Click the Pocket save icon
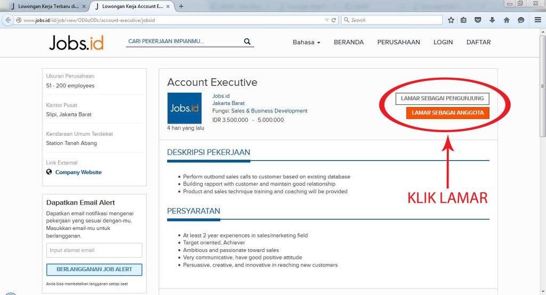This screenshot has height=295, width=546. tap(478, 20)
